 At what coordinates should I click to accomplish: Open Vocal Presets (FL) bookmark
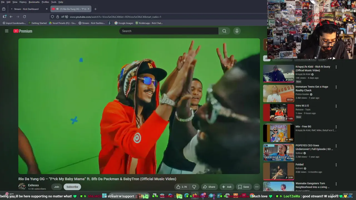pos(62,23)
